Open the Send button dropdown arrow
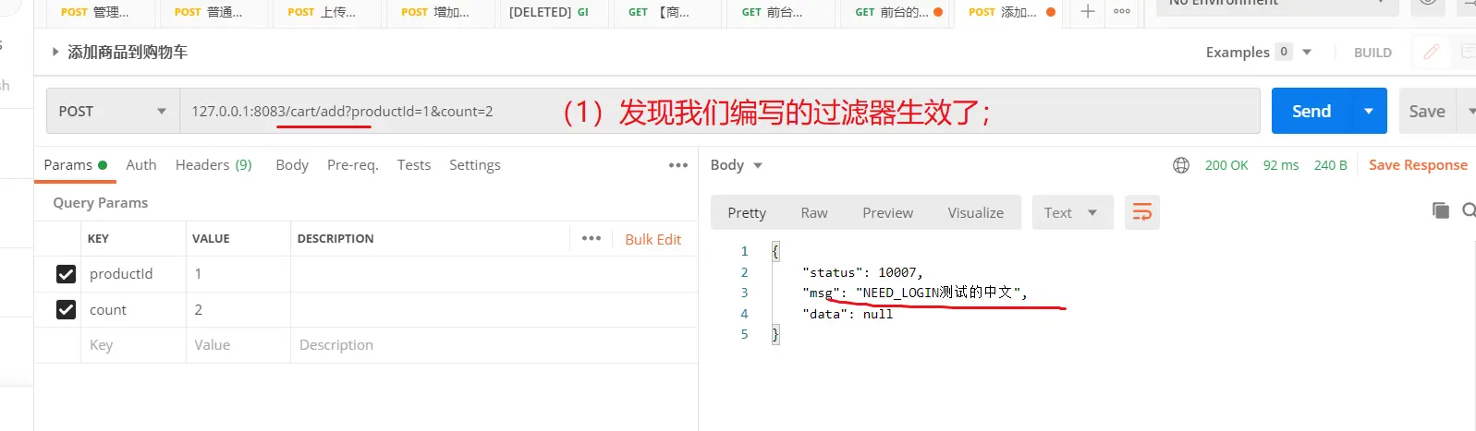This screenshot has width=1476, height=431. (1369, 112)
